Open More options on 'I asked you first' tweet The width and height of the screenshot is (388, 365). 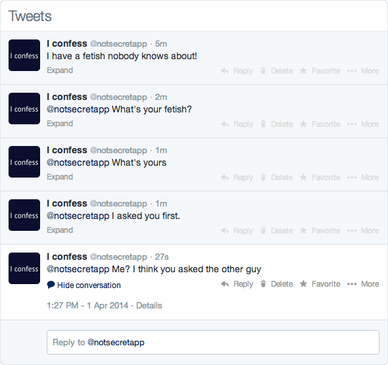coord(363,230)
